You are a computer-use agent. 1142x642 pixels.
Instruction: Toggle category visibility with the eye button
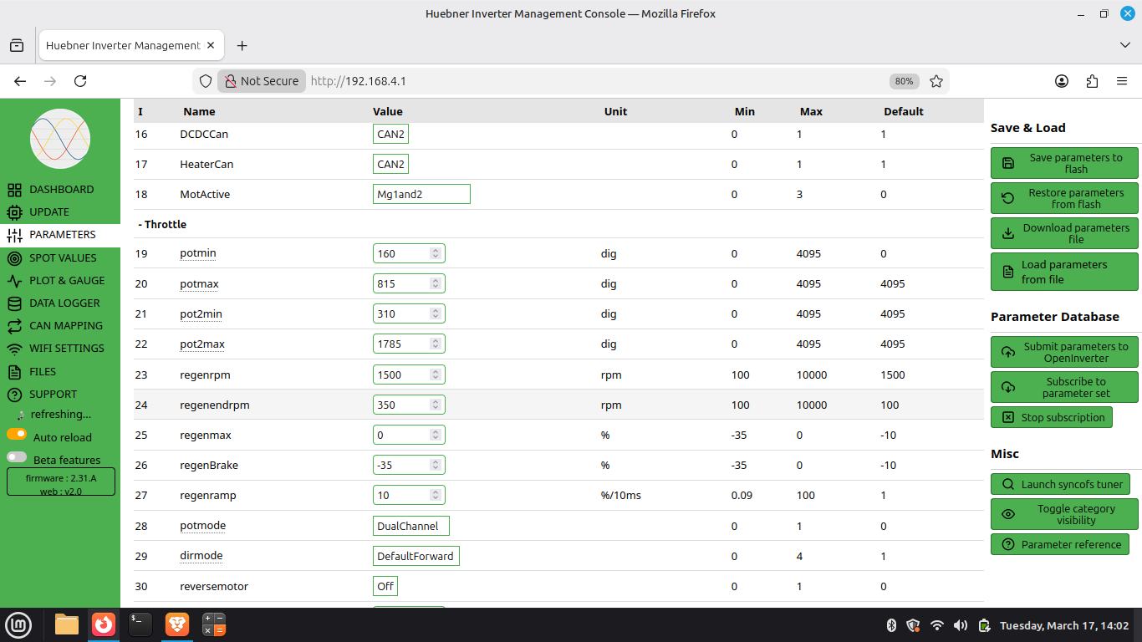tap(1008, 515)
